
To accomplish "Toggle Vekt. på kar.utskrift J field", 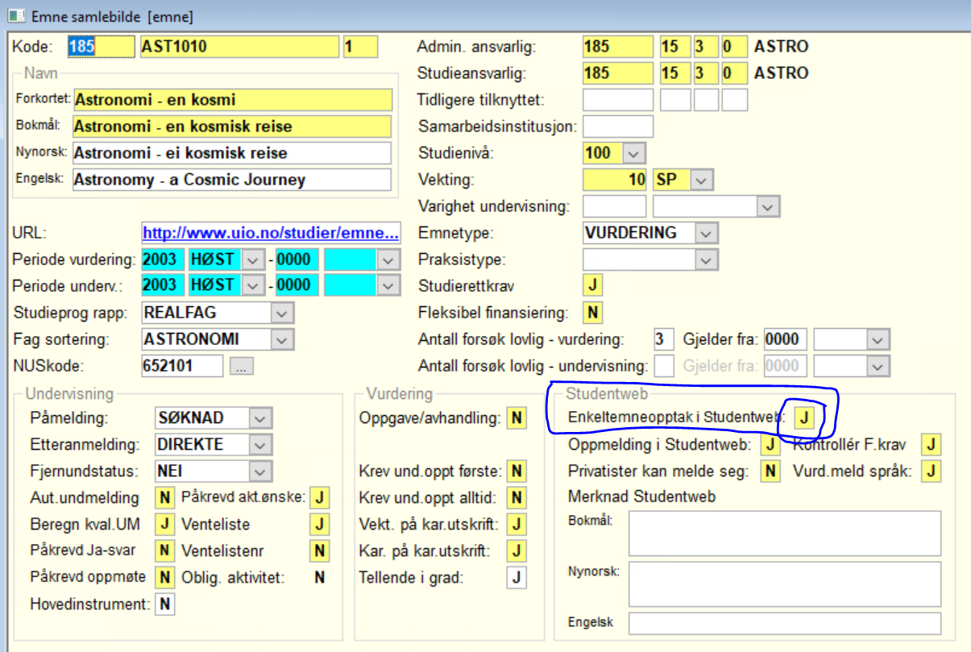I will (517, 525).
